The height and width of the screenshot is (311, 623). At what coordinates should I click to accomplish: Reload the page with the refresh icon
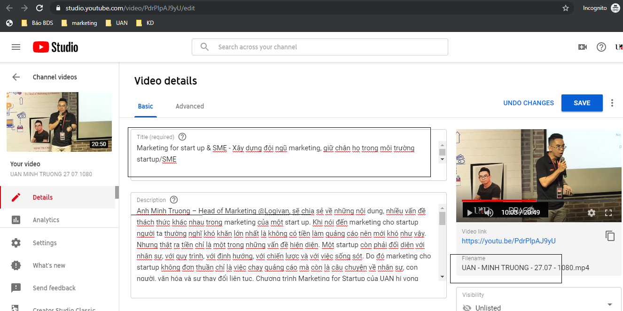pos(39,8)
